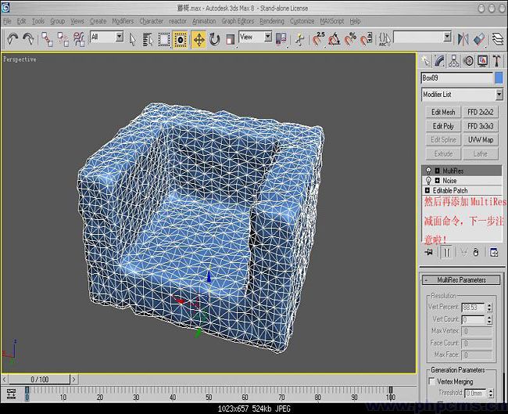Toggle the MultiRes modifier lightbulb
Image resolution: width=508 pixels, height=414 pixels.
tap(428, 171)
